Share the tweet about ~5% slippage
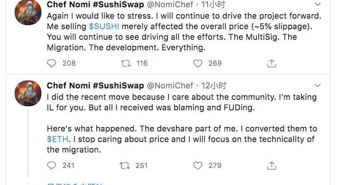 point(272,63)
